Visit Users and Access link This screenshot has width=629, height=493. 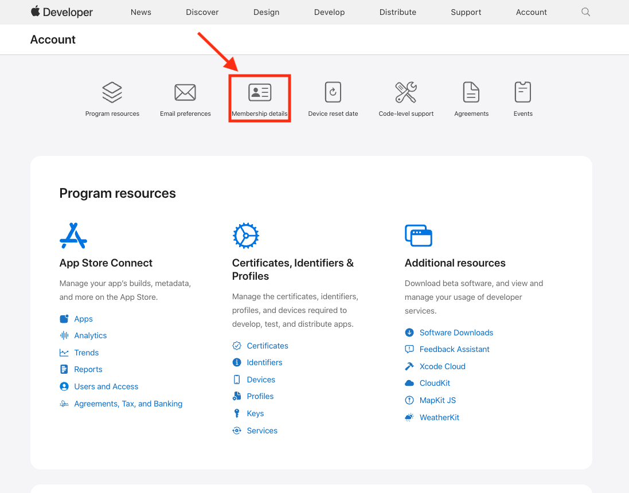click(106, 386)
